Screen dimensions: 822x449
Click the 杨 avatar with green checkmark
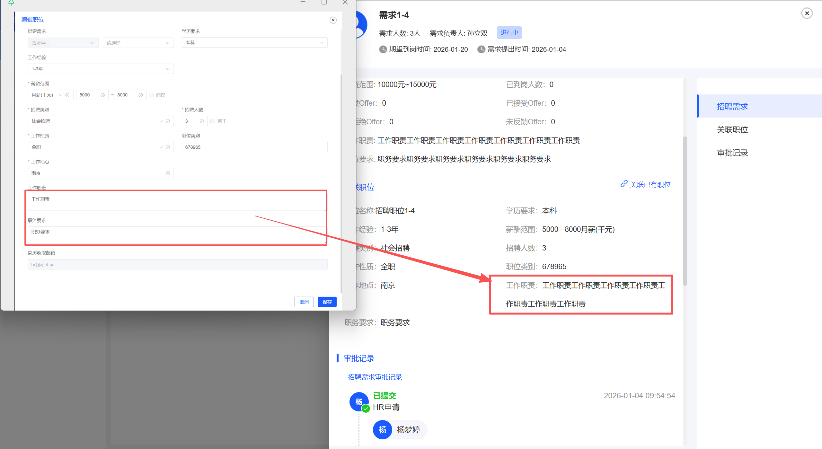pos(359,402)
